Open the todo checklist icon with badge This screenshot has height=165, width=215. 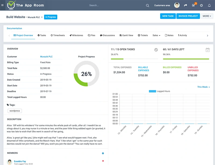coord(193,5)
